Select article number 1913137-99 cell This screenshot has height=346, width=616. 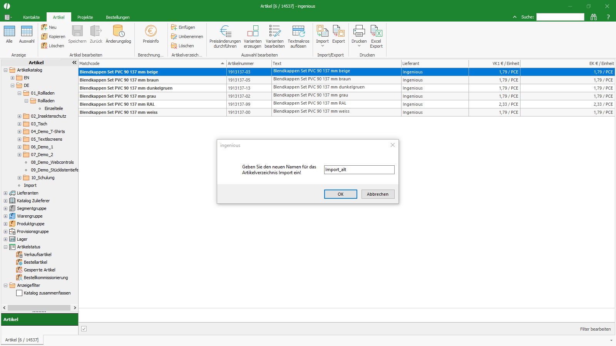(249, 104)
